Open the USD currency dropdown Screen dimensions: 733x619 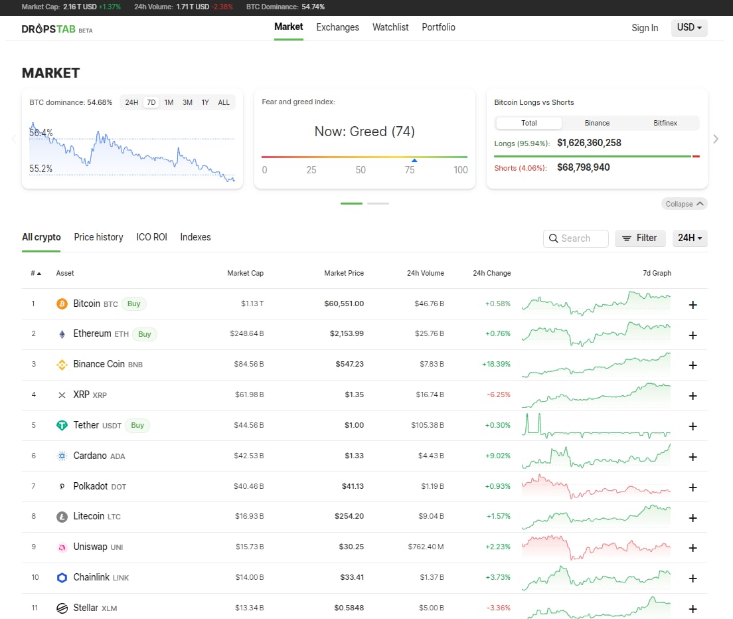[689, 28]
